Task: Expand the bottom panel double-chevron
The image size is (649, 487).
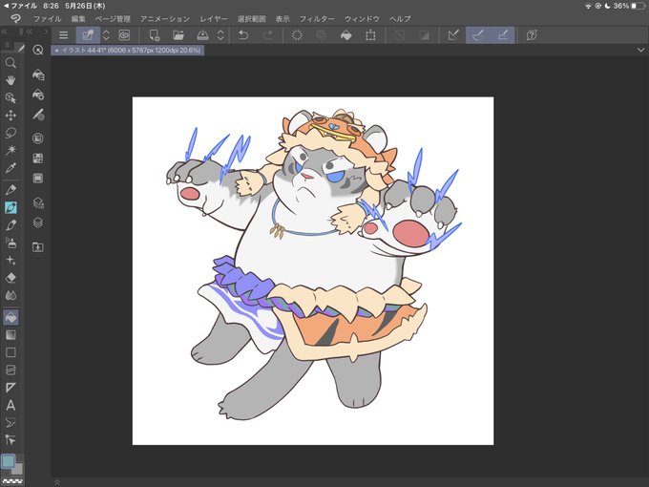Action: click(x=57, y=482)
